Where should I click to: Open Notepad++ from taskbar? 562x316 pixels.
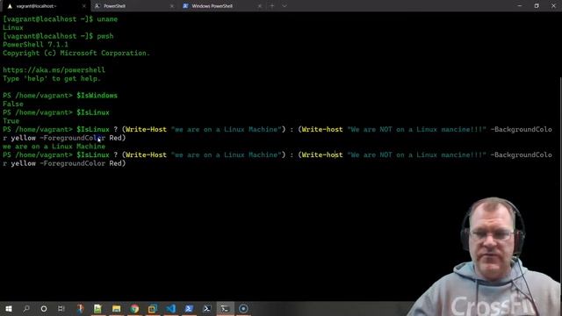click(x=97, y=308)
